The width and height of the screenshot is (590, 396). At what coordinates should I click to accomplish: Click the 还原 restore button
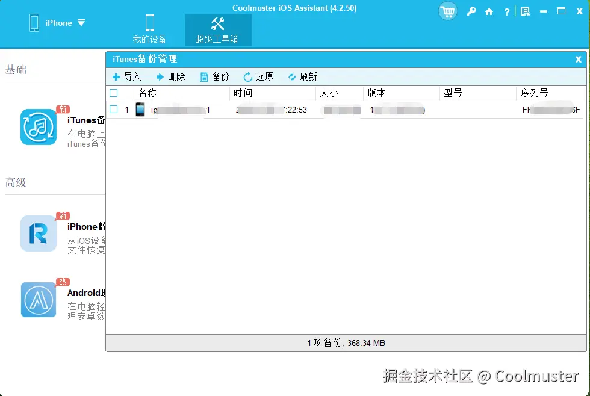click(x=258, y=76)
